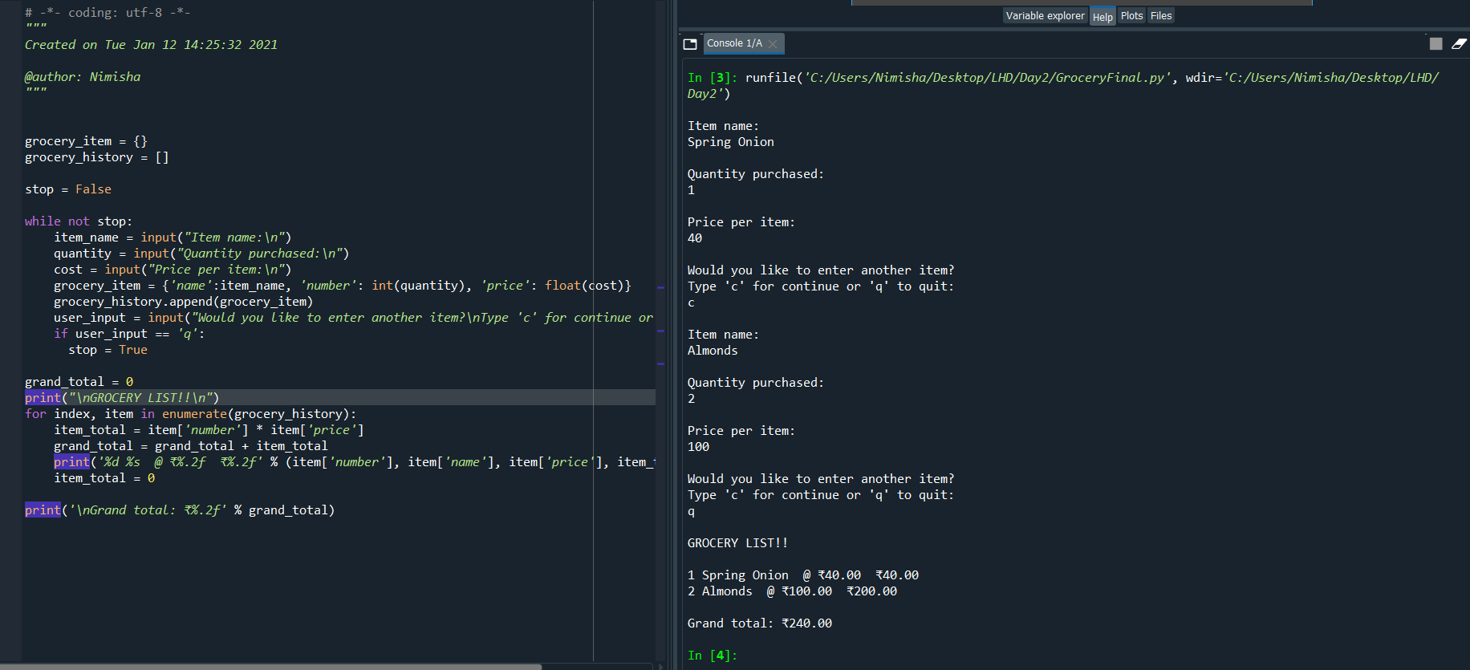
Task: Click the 'item_total = 0' line
Action: [x=104, y=478]
